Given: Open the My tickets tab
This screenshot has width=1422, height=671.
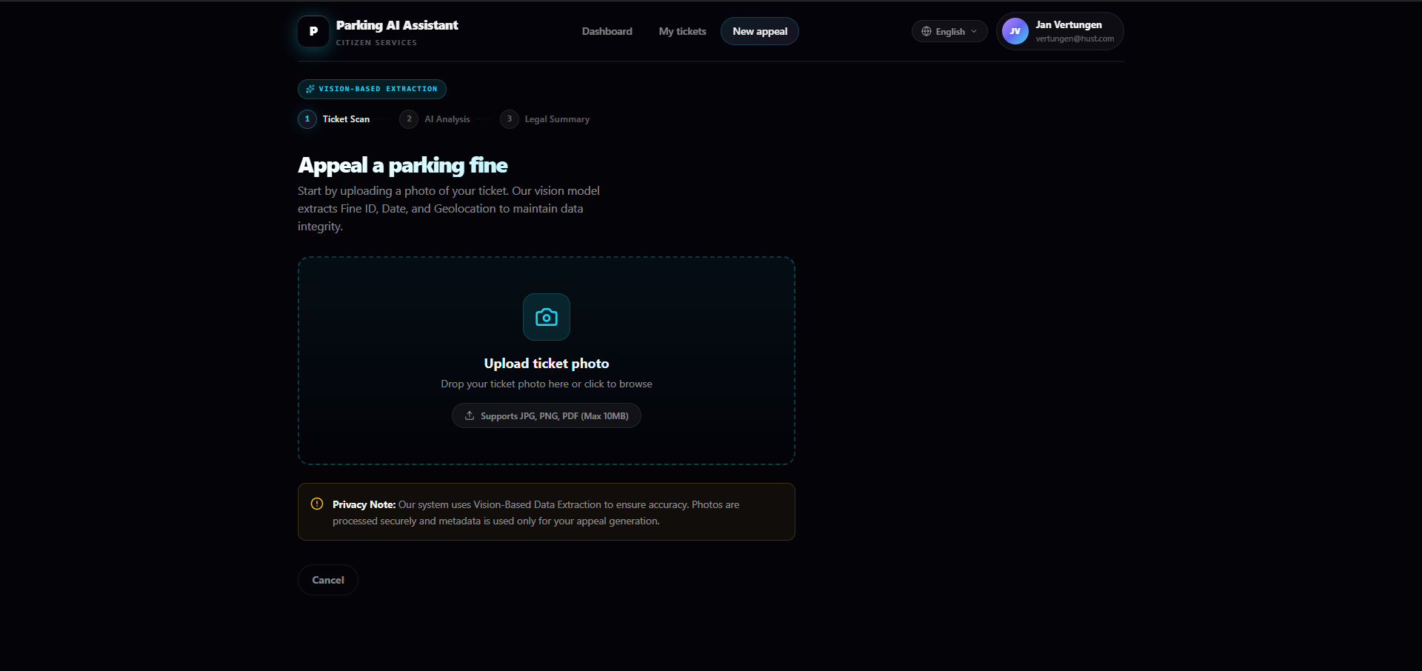Looking at the screenshot, I should click(x=682, y=31).
